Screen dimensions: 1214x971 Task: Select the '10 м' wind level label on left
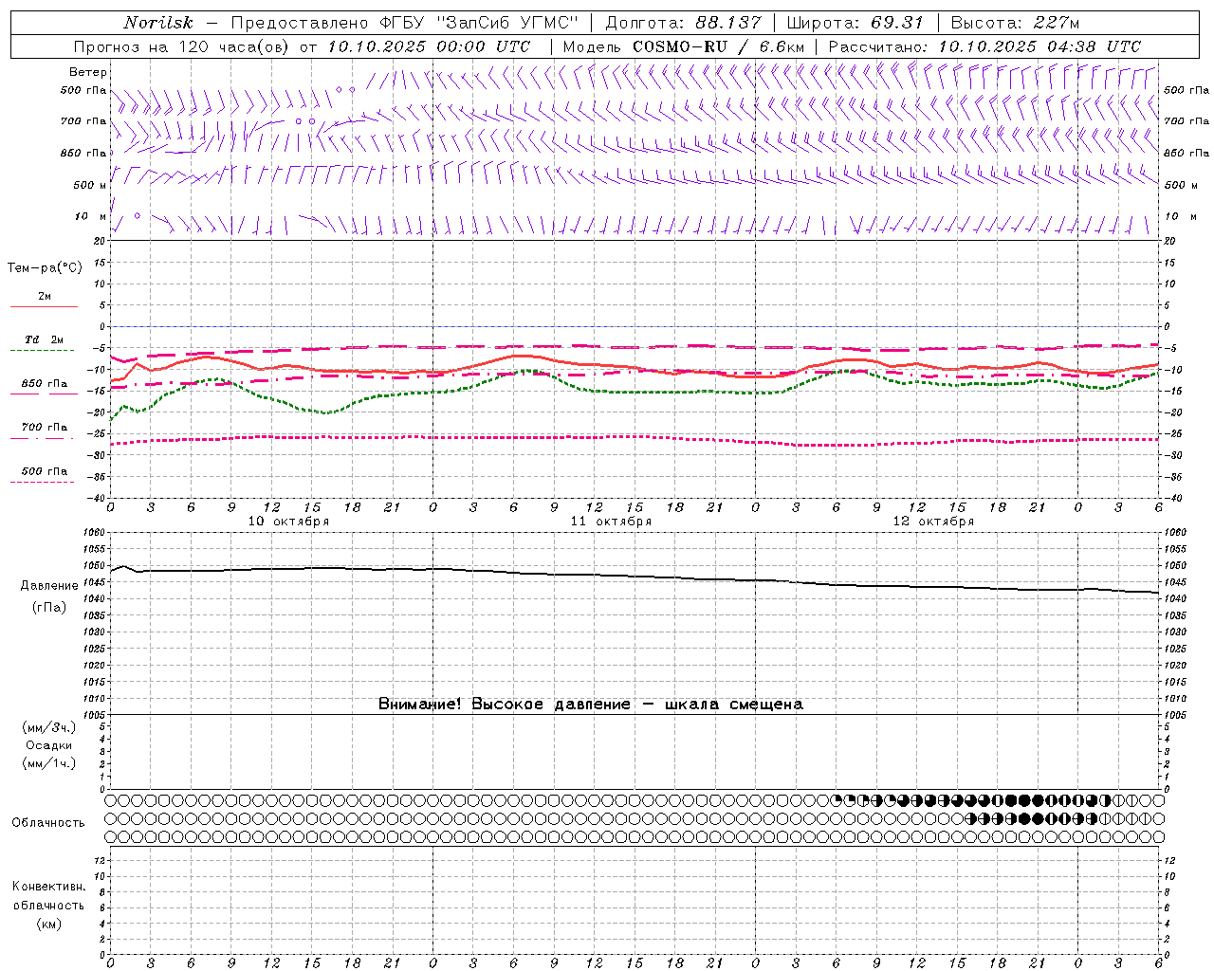pyautogui.click(x=90, y=216)
